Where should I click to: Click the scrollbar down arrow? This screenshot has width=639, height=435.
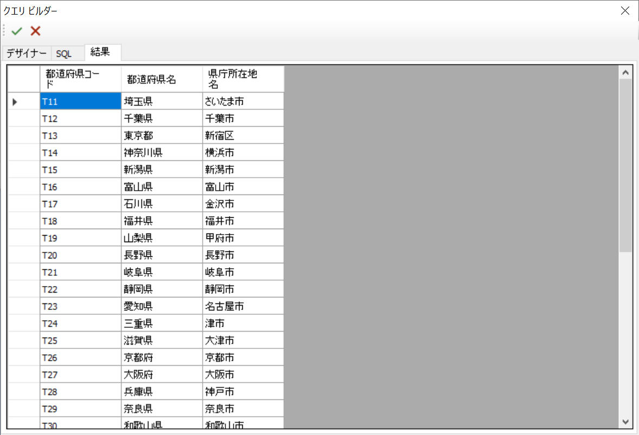pyautogui.click(x=625, y=421)
